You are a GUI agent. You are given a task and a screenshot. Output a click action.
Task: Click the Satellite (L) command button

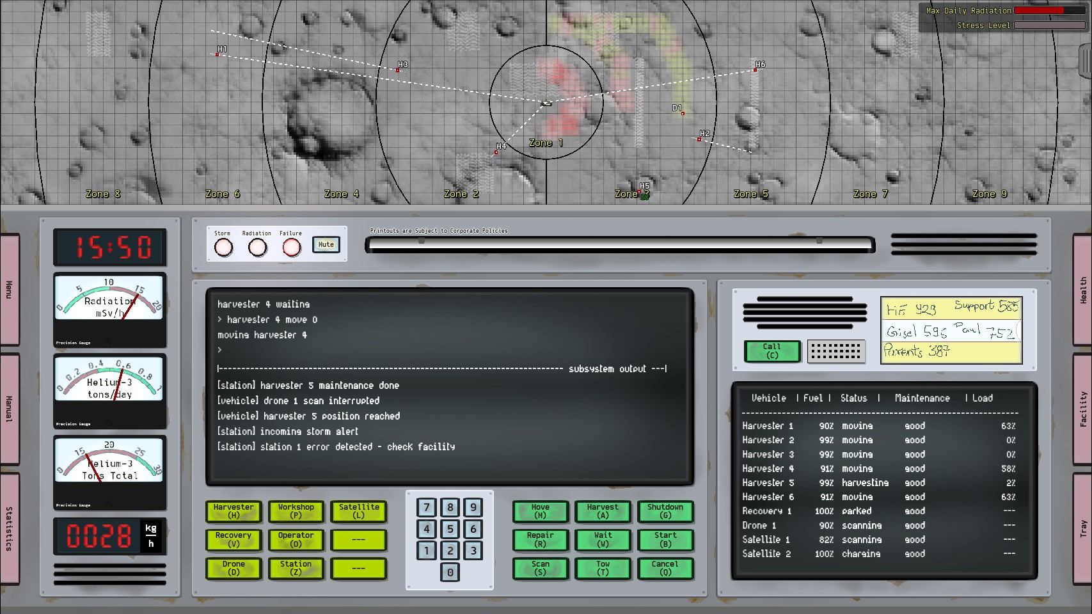(359, 511)
